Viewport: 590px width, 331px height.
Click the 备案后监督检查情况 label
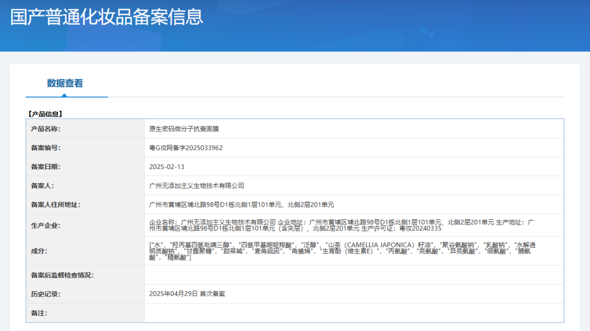(x=62, y=275)
